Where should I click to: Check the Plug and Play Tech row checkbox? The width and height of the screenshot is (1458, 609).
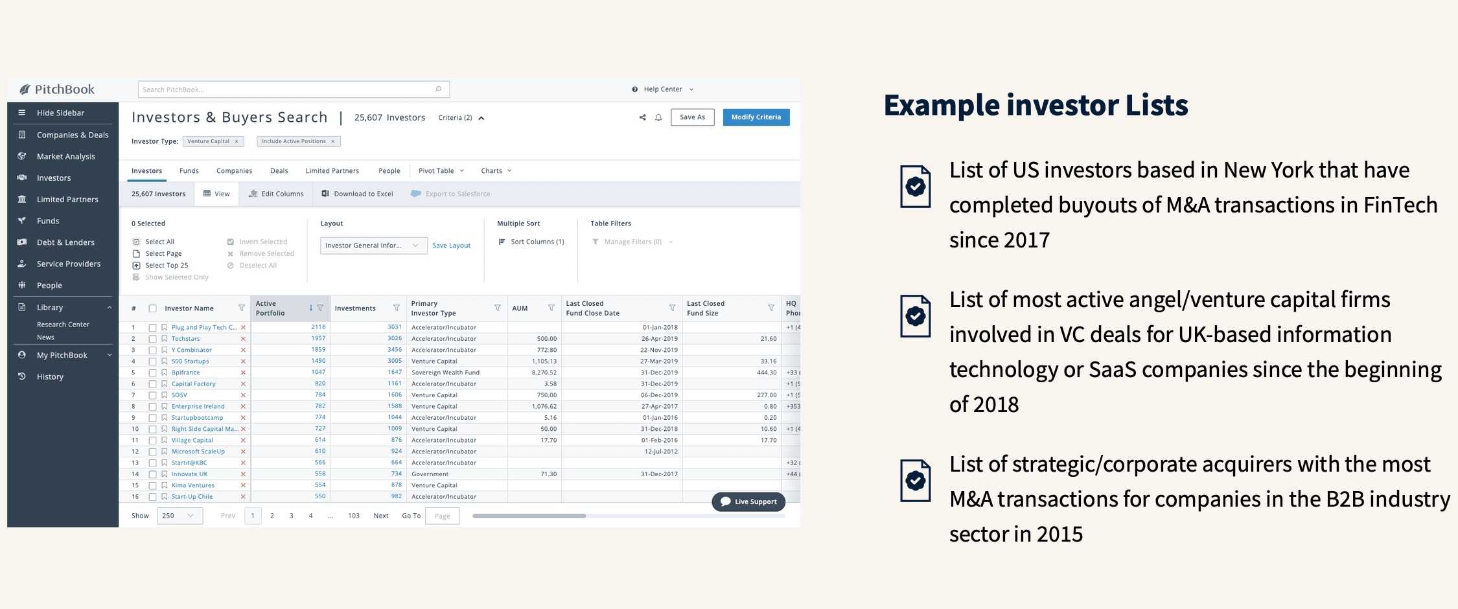coord(153,328)
